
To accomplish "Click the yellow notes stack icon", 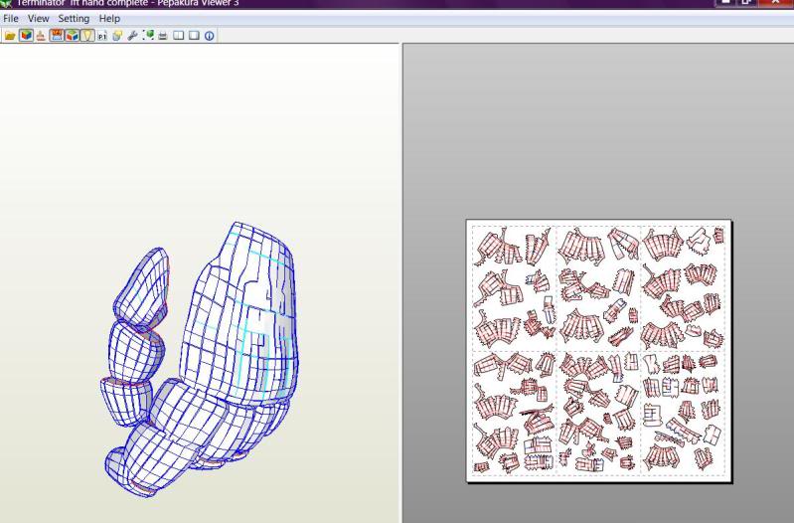I will (117, 36).
